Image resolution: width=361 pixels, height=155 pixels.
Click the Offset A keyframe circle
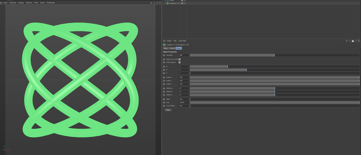[x=164, y=88]
